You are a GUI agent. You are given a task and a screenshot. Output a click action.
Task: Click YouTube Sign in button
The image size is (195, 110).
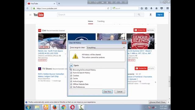[160, 15]
